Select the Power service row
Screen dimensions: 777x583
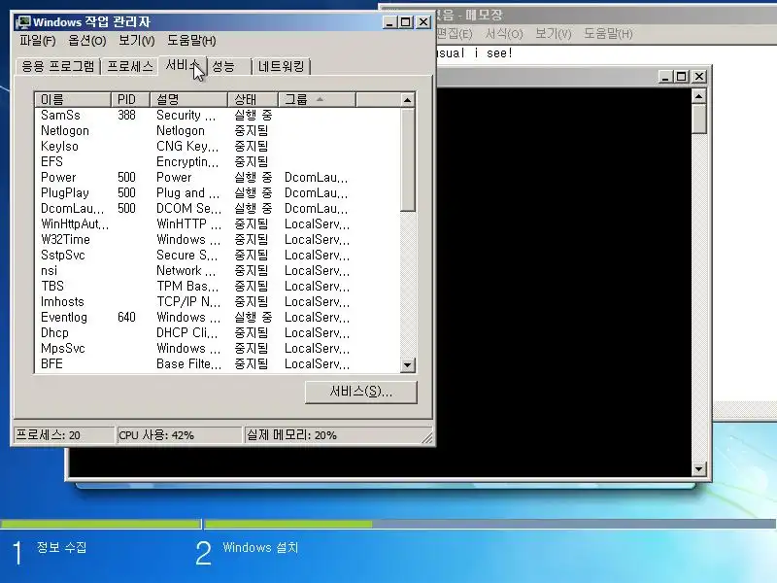click(218, 178)
